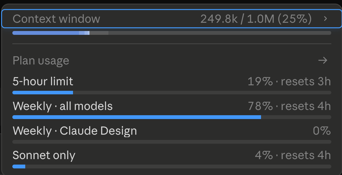The image size is (342, 175).
Task: Expand the Context window chevron
Action: coord(326,19)
